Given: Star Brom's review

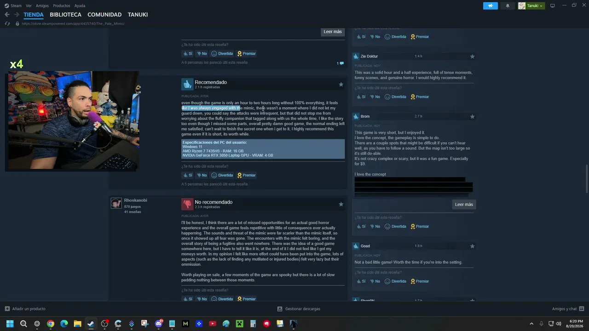Looking at the screenshot, I should coord(472,117).
